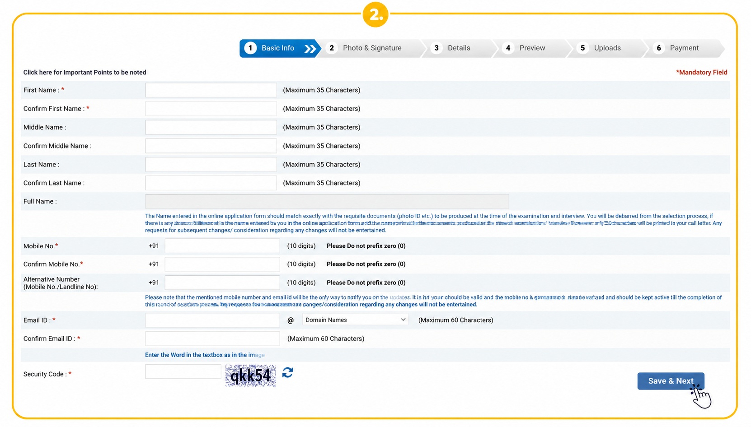The image size is (751, 427).
Task: Refresh the captcha security code image
Action: pyautogui.click(x=288, y=372)
